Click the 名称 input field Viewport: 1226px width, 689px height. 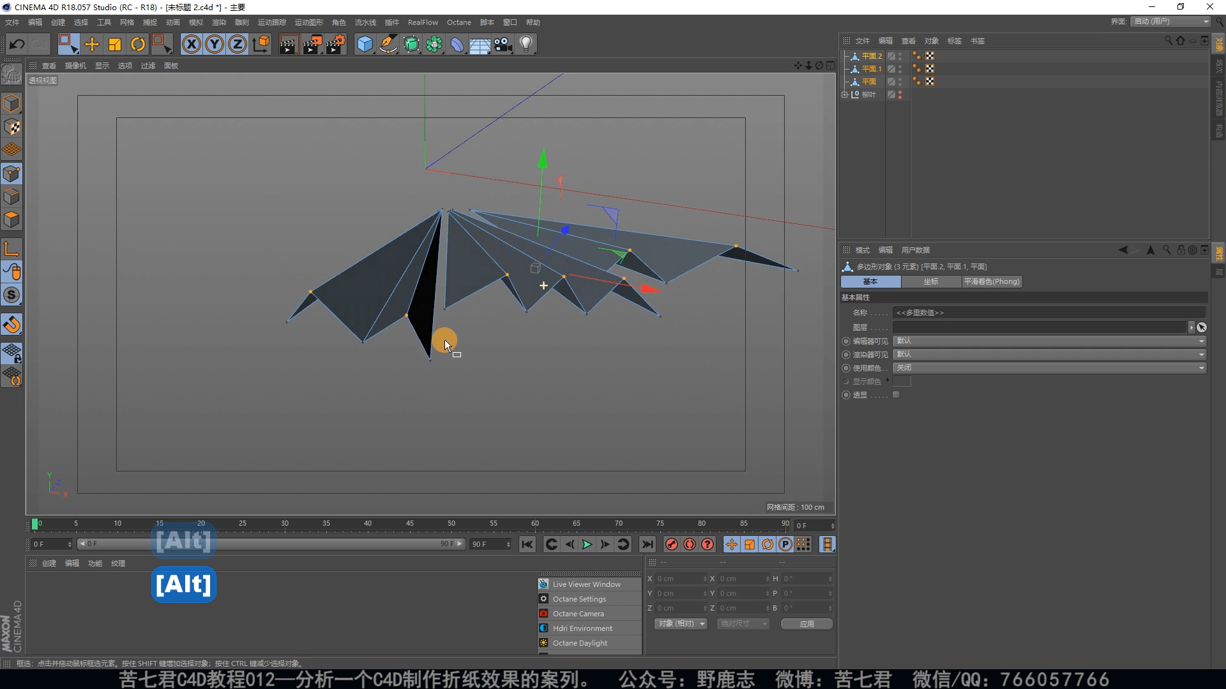(x=1049, y=313)
